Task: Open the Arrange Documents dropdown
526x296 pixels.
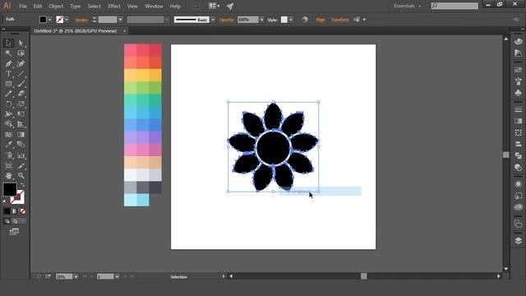Action: pos(214,6)
